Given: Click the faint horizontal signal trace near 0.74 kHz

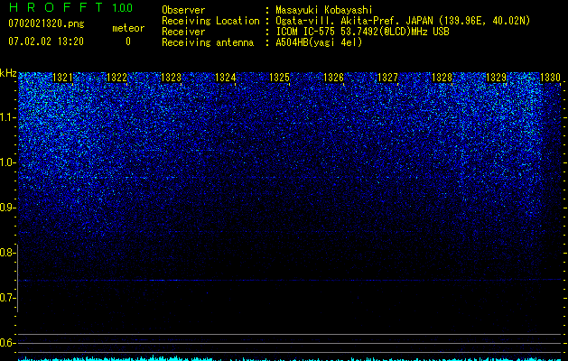Looking at the screenshot, I should [x=290, y=280].
